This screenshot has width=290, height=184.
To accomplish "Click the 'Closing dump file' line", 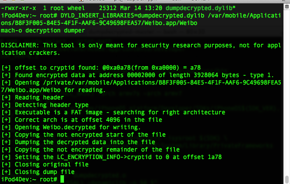I will point(38,172).
